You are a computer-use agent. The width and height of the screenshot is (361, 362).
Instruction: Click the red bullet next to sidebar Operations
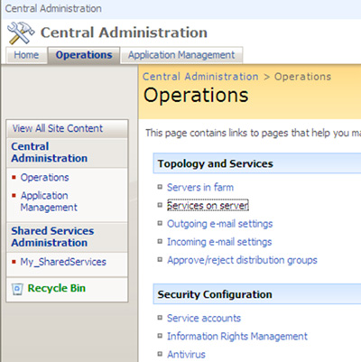tap(14, 177)
